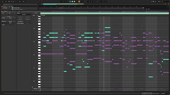The width and height of the screenshot is (170, 95).
Task: Toggle the clip Loop button
Action: click(x=8, y=16)
